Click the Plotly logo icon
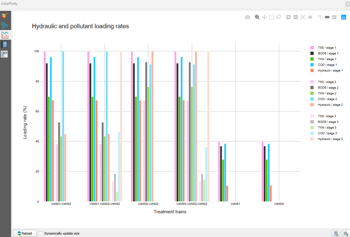Screen dimensions: 350x237 (x=344, y=17)
